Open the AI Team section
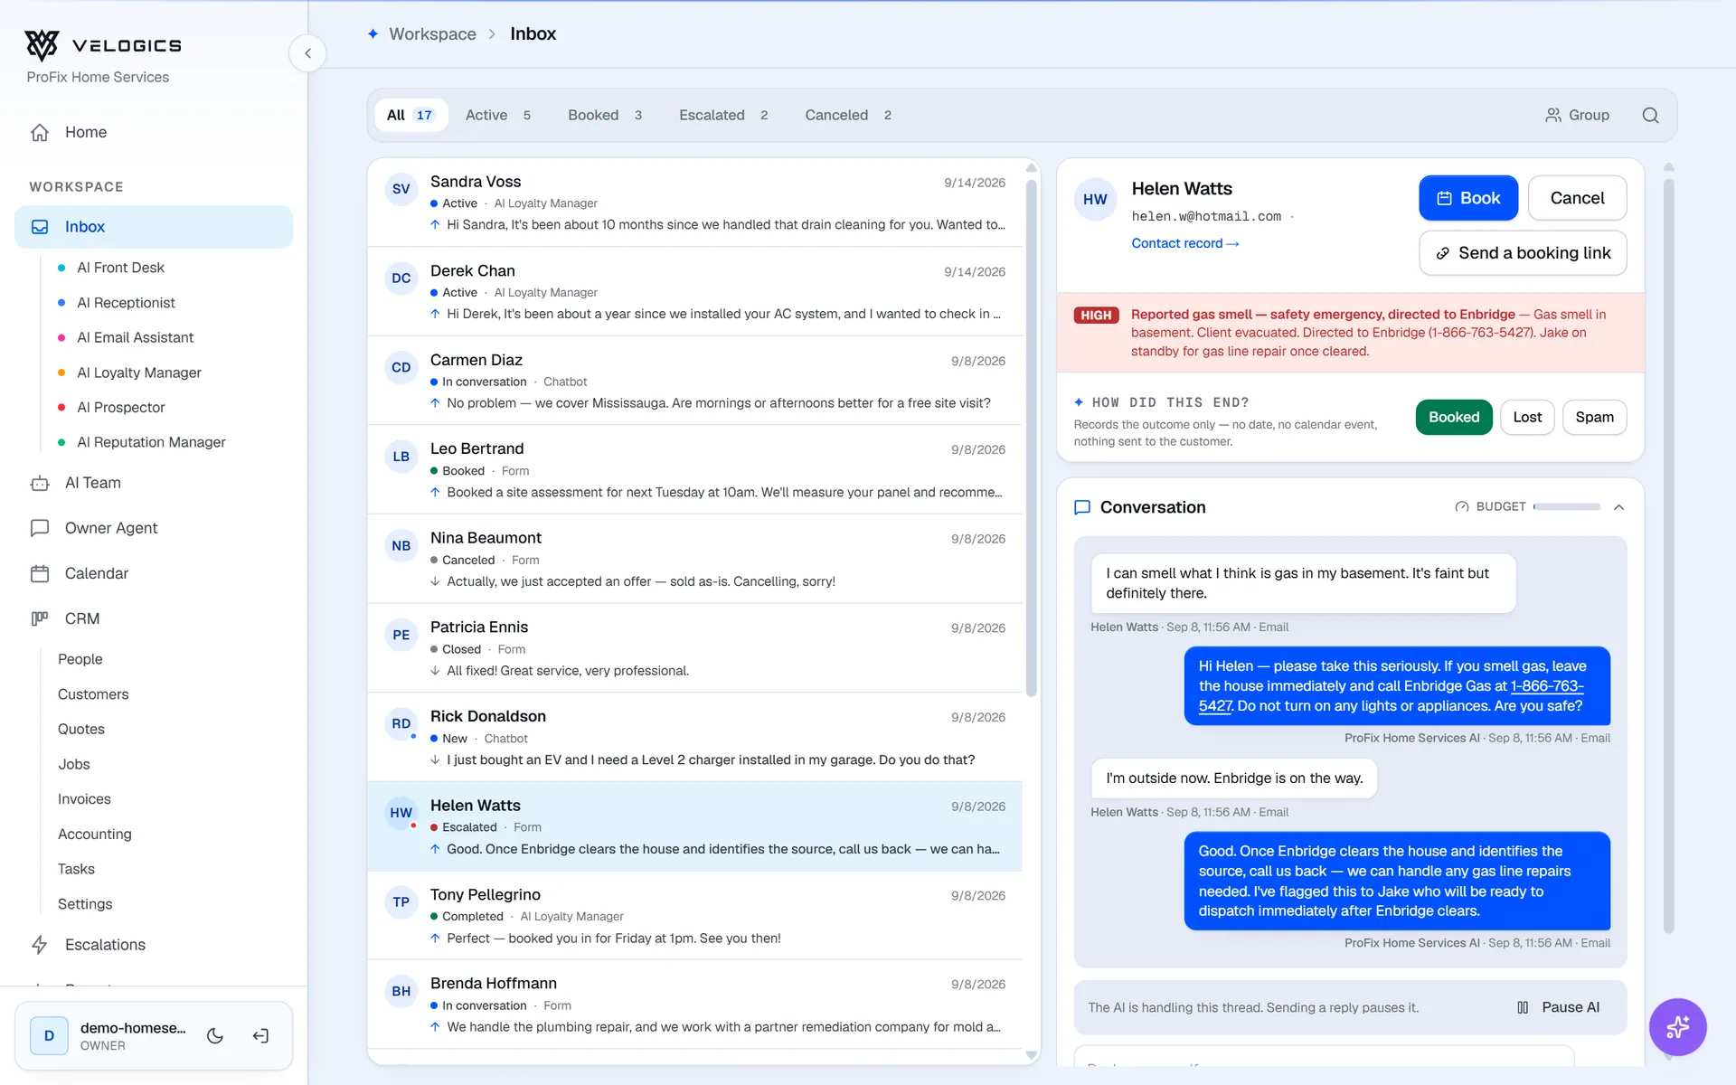 coord(154,483)
